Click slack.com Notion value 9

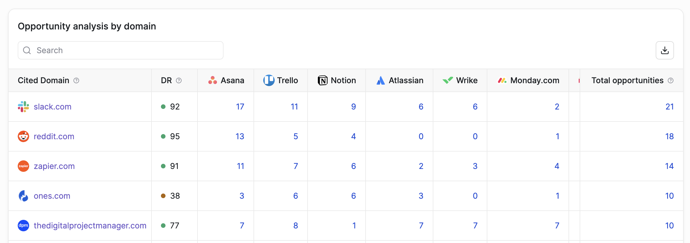click(x=354, y=107)
